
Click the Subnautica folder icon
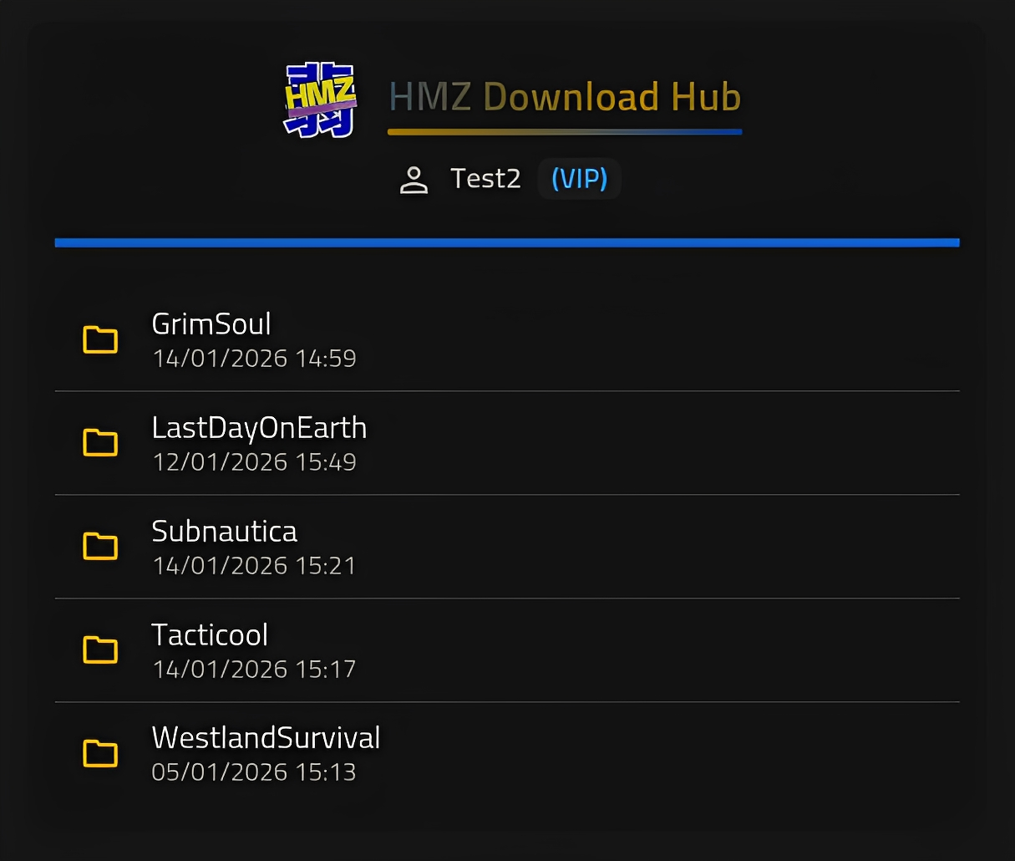click(x=100, y=547)
